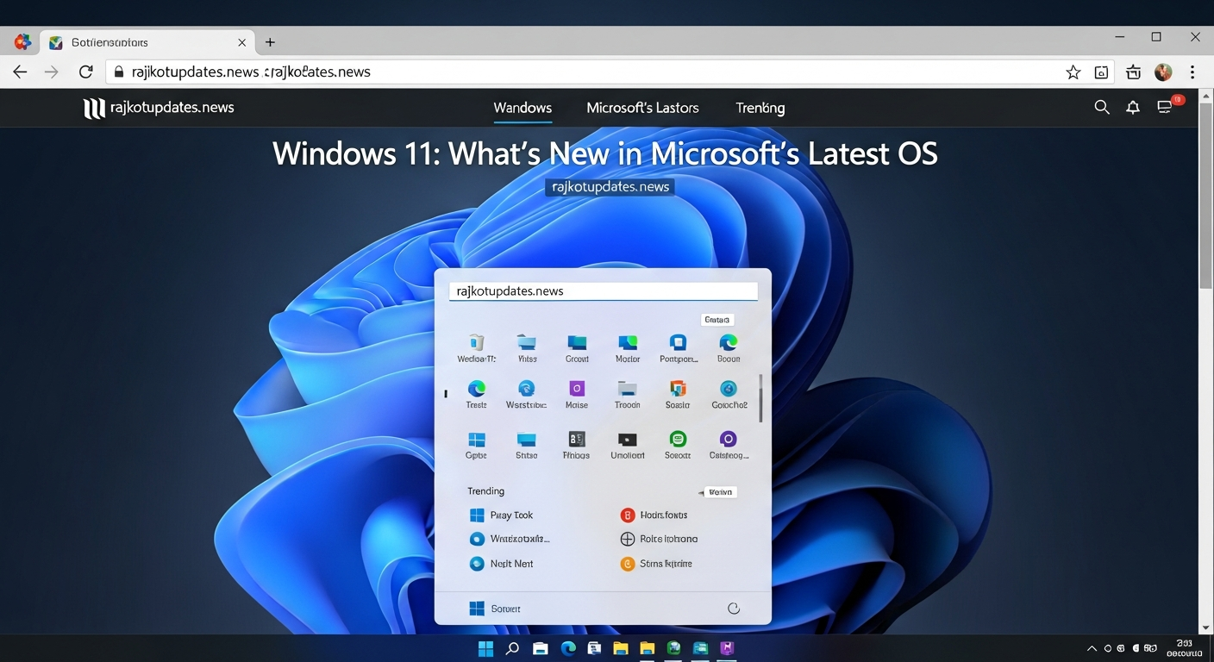Click the Edge icon on the Windows taskbar
1214x662 pixels.
[x=566, y=648]
